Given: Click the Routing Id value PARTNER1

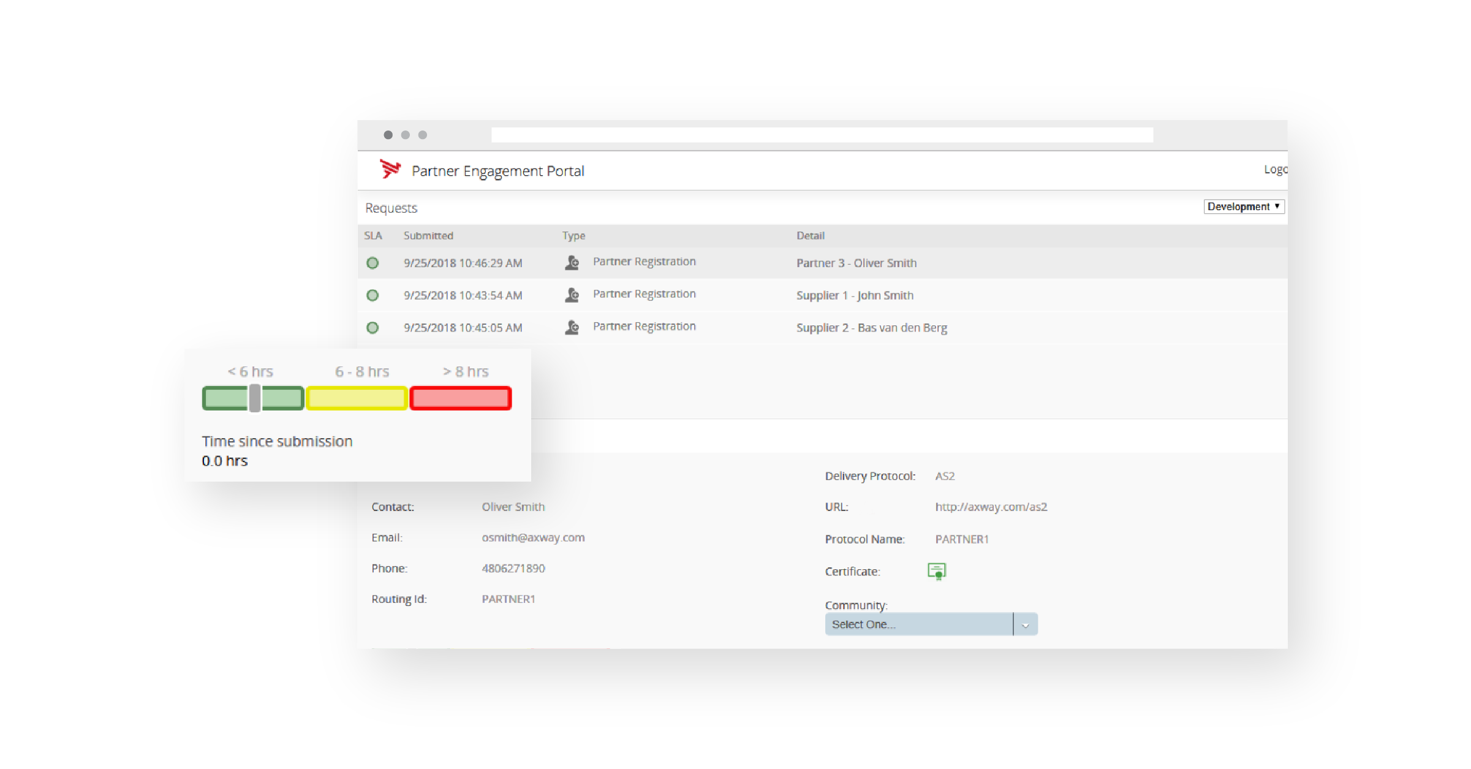Looking at the screenshot, I should (508, 599).
